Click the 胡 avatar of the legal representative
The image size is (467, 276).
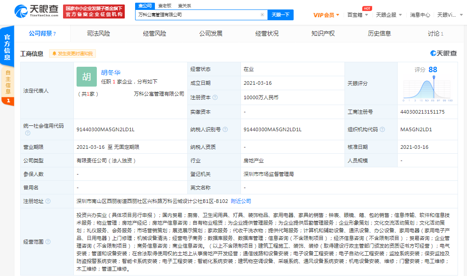pos(86,77)
